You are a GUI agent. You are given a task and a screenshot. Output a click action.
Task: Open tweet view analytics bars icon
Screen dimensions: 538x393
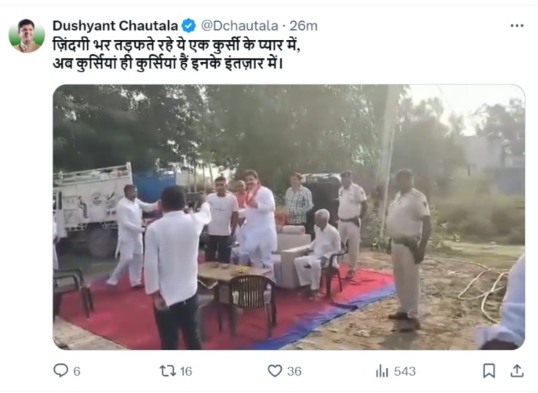(x=383, y=370)
